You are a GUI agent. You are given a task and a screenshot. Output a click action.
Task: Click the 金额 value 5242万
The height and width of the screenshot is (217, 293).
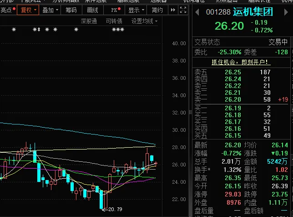click(278, 161)
